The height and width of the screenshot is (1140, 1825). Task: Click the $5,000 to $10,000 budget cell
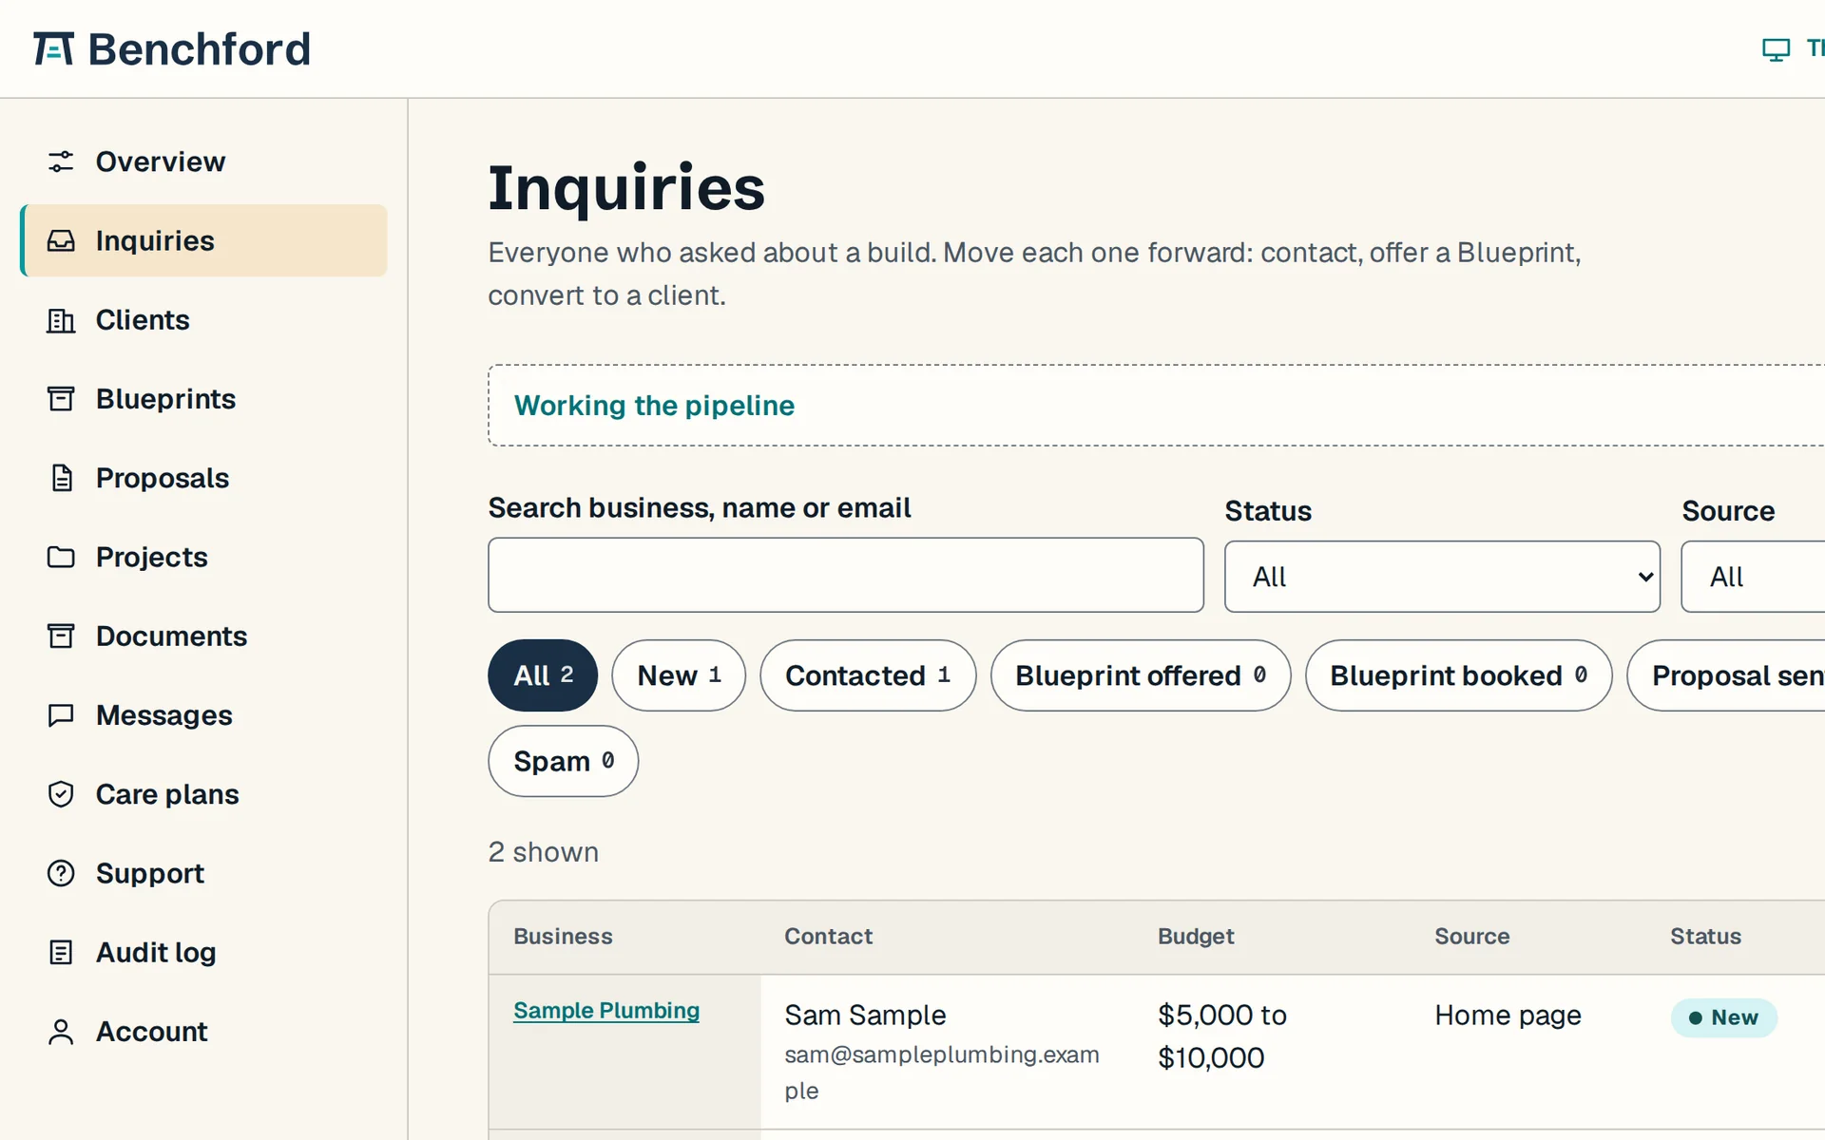coord(1221,1036)
